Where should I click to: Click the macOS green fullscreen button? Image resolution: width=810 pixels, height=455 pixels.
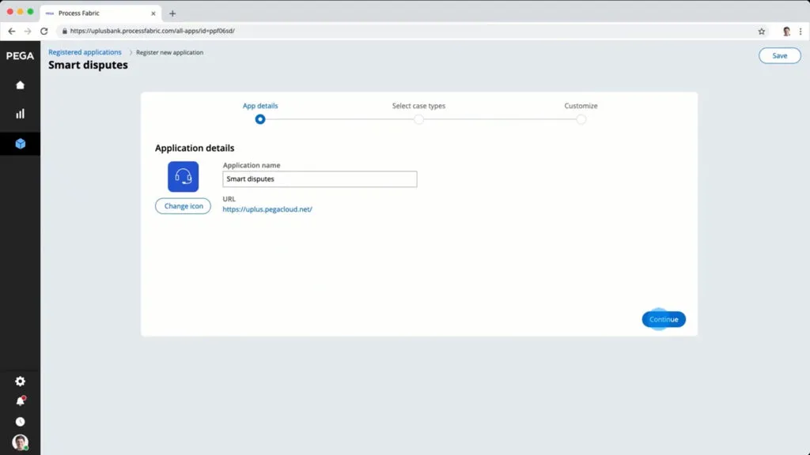click(31, 11)
